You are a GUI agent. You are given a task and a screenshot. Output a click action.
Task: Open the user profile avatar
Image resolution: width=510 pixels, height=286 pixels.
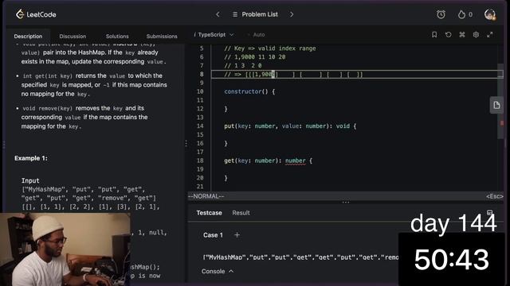[490, 14]
